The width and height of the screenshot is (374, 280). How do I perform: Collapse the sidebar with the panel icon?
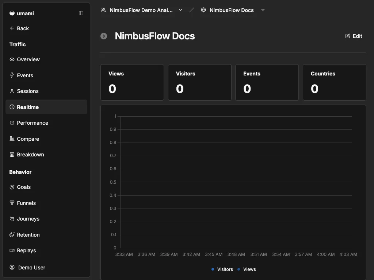point(81,13)
